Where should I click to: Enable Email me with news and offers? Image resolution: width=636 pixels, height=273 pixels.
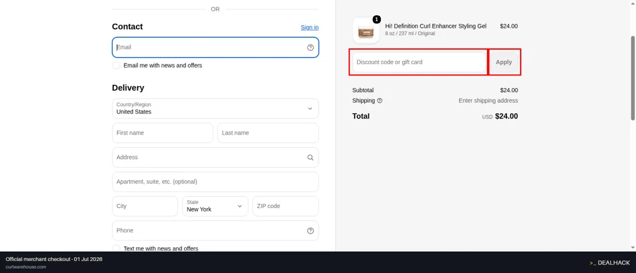(117, 66)
